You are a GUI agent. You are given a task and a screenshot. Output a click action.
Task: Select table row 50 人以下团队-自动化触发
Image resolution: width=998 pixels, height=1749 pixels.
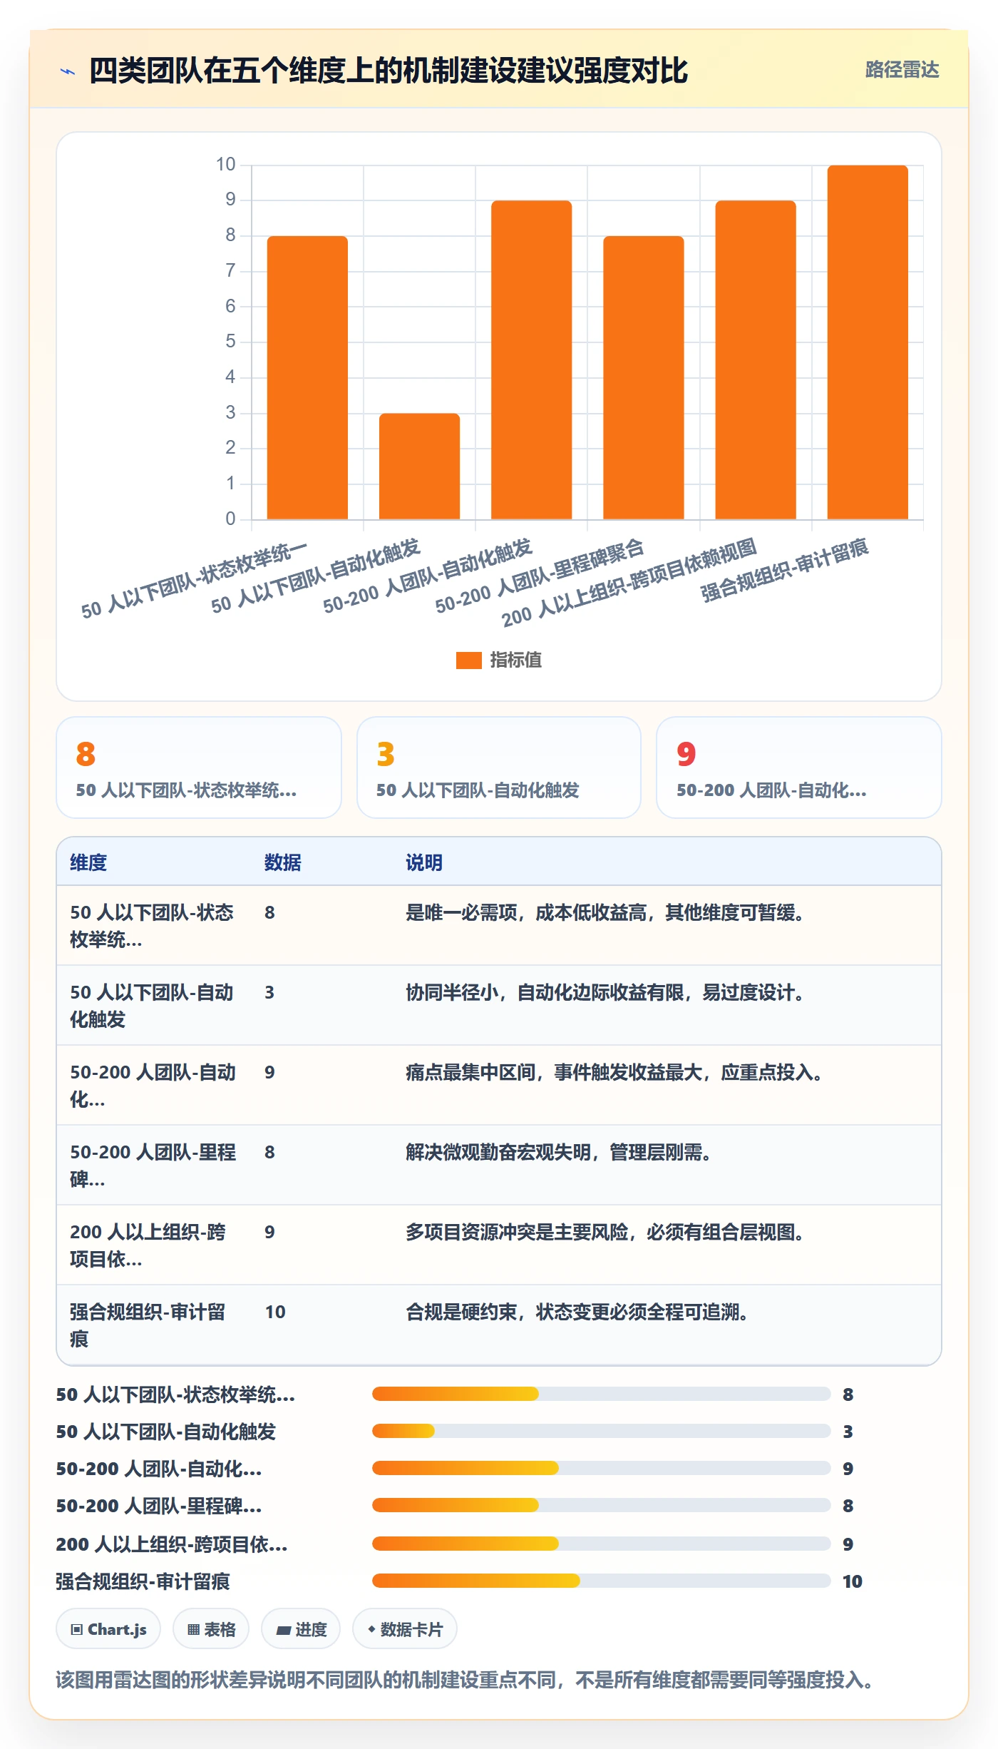499,1006
